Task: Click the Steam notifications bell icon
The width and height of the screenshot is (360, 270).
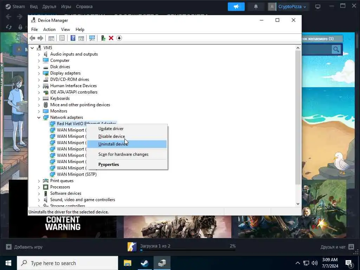Action: pyautogui.click(x=256, y=7)
